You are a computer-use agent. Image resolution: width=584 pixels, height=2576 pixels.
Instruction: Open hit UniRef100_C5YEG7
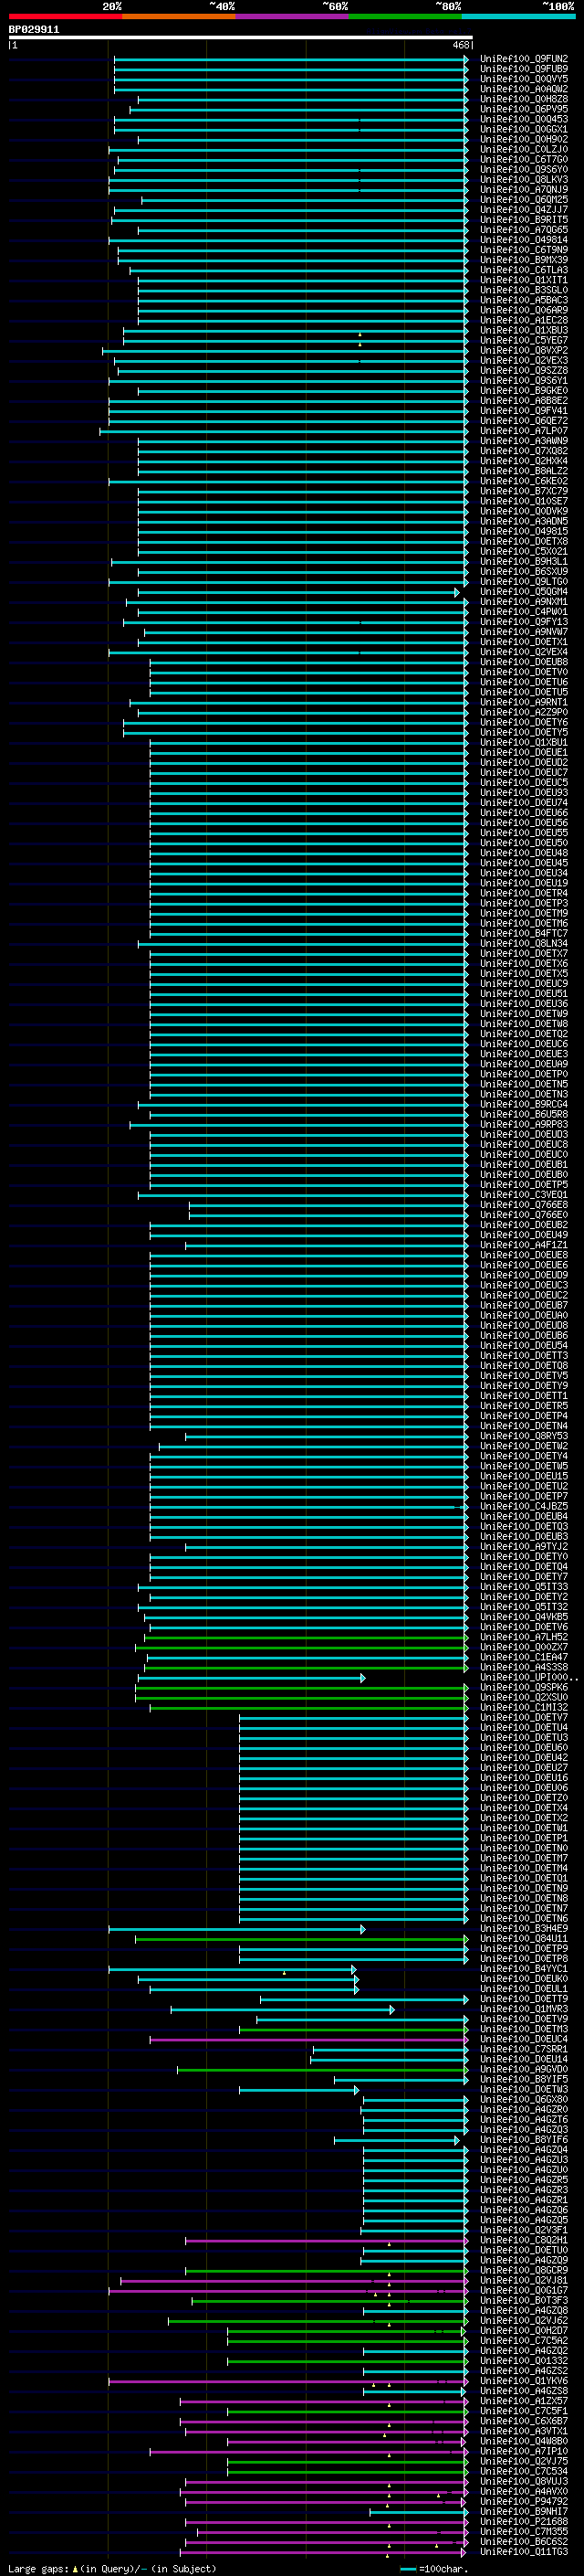524,340
